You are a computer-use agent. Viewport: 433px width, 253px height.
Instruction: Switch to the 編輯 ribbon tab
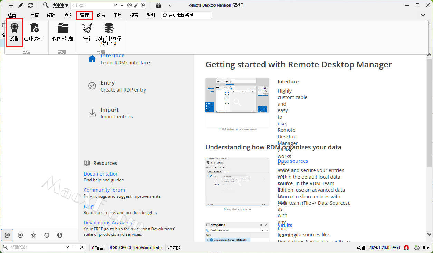tap(51, 15)
